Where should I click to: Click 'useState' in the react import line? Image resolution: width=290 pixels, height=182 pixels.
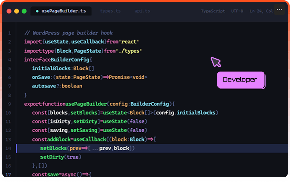(57, 42)
